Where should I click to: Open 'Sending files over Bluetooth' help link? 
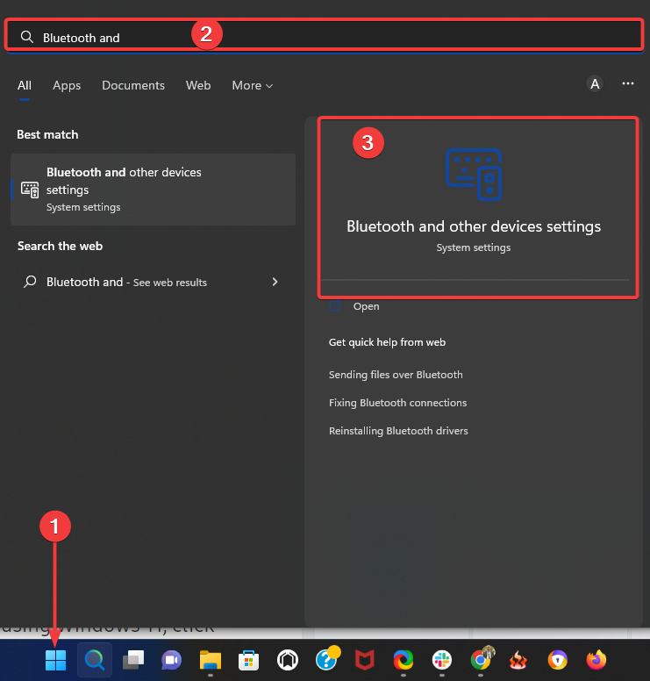396,375
